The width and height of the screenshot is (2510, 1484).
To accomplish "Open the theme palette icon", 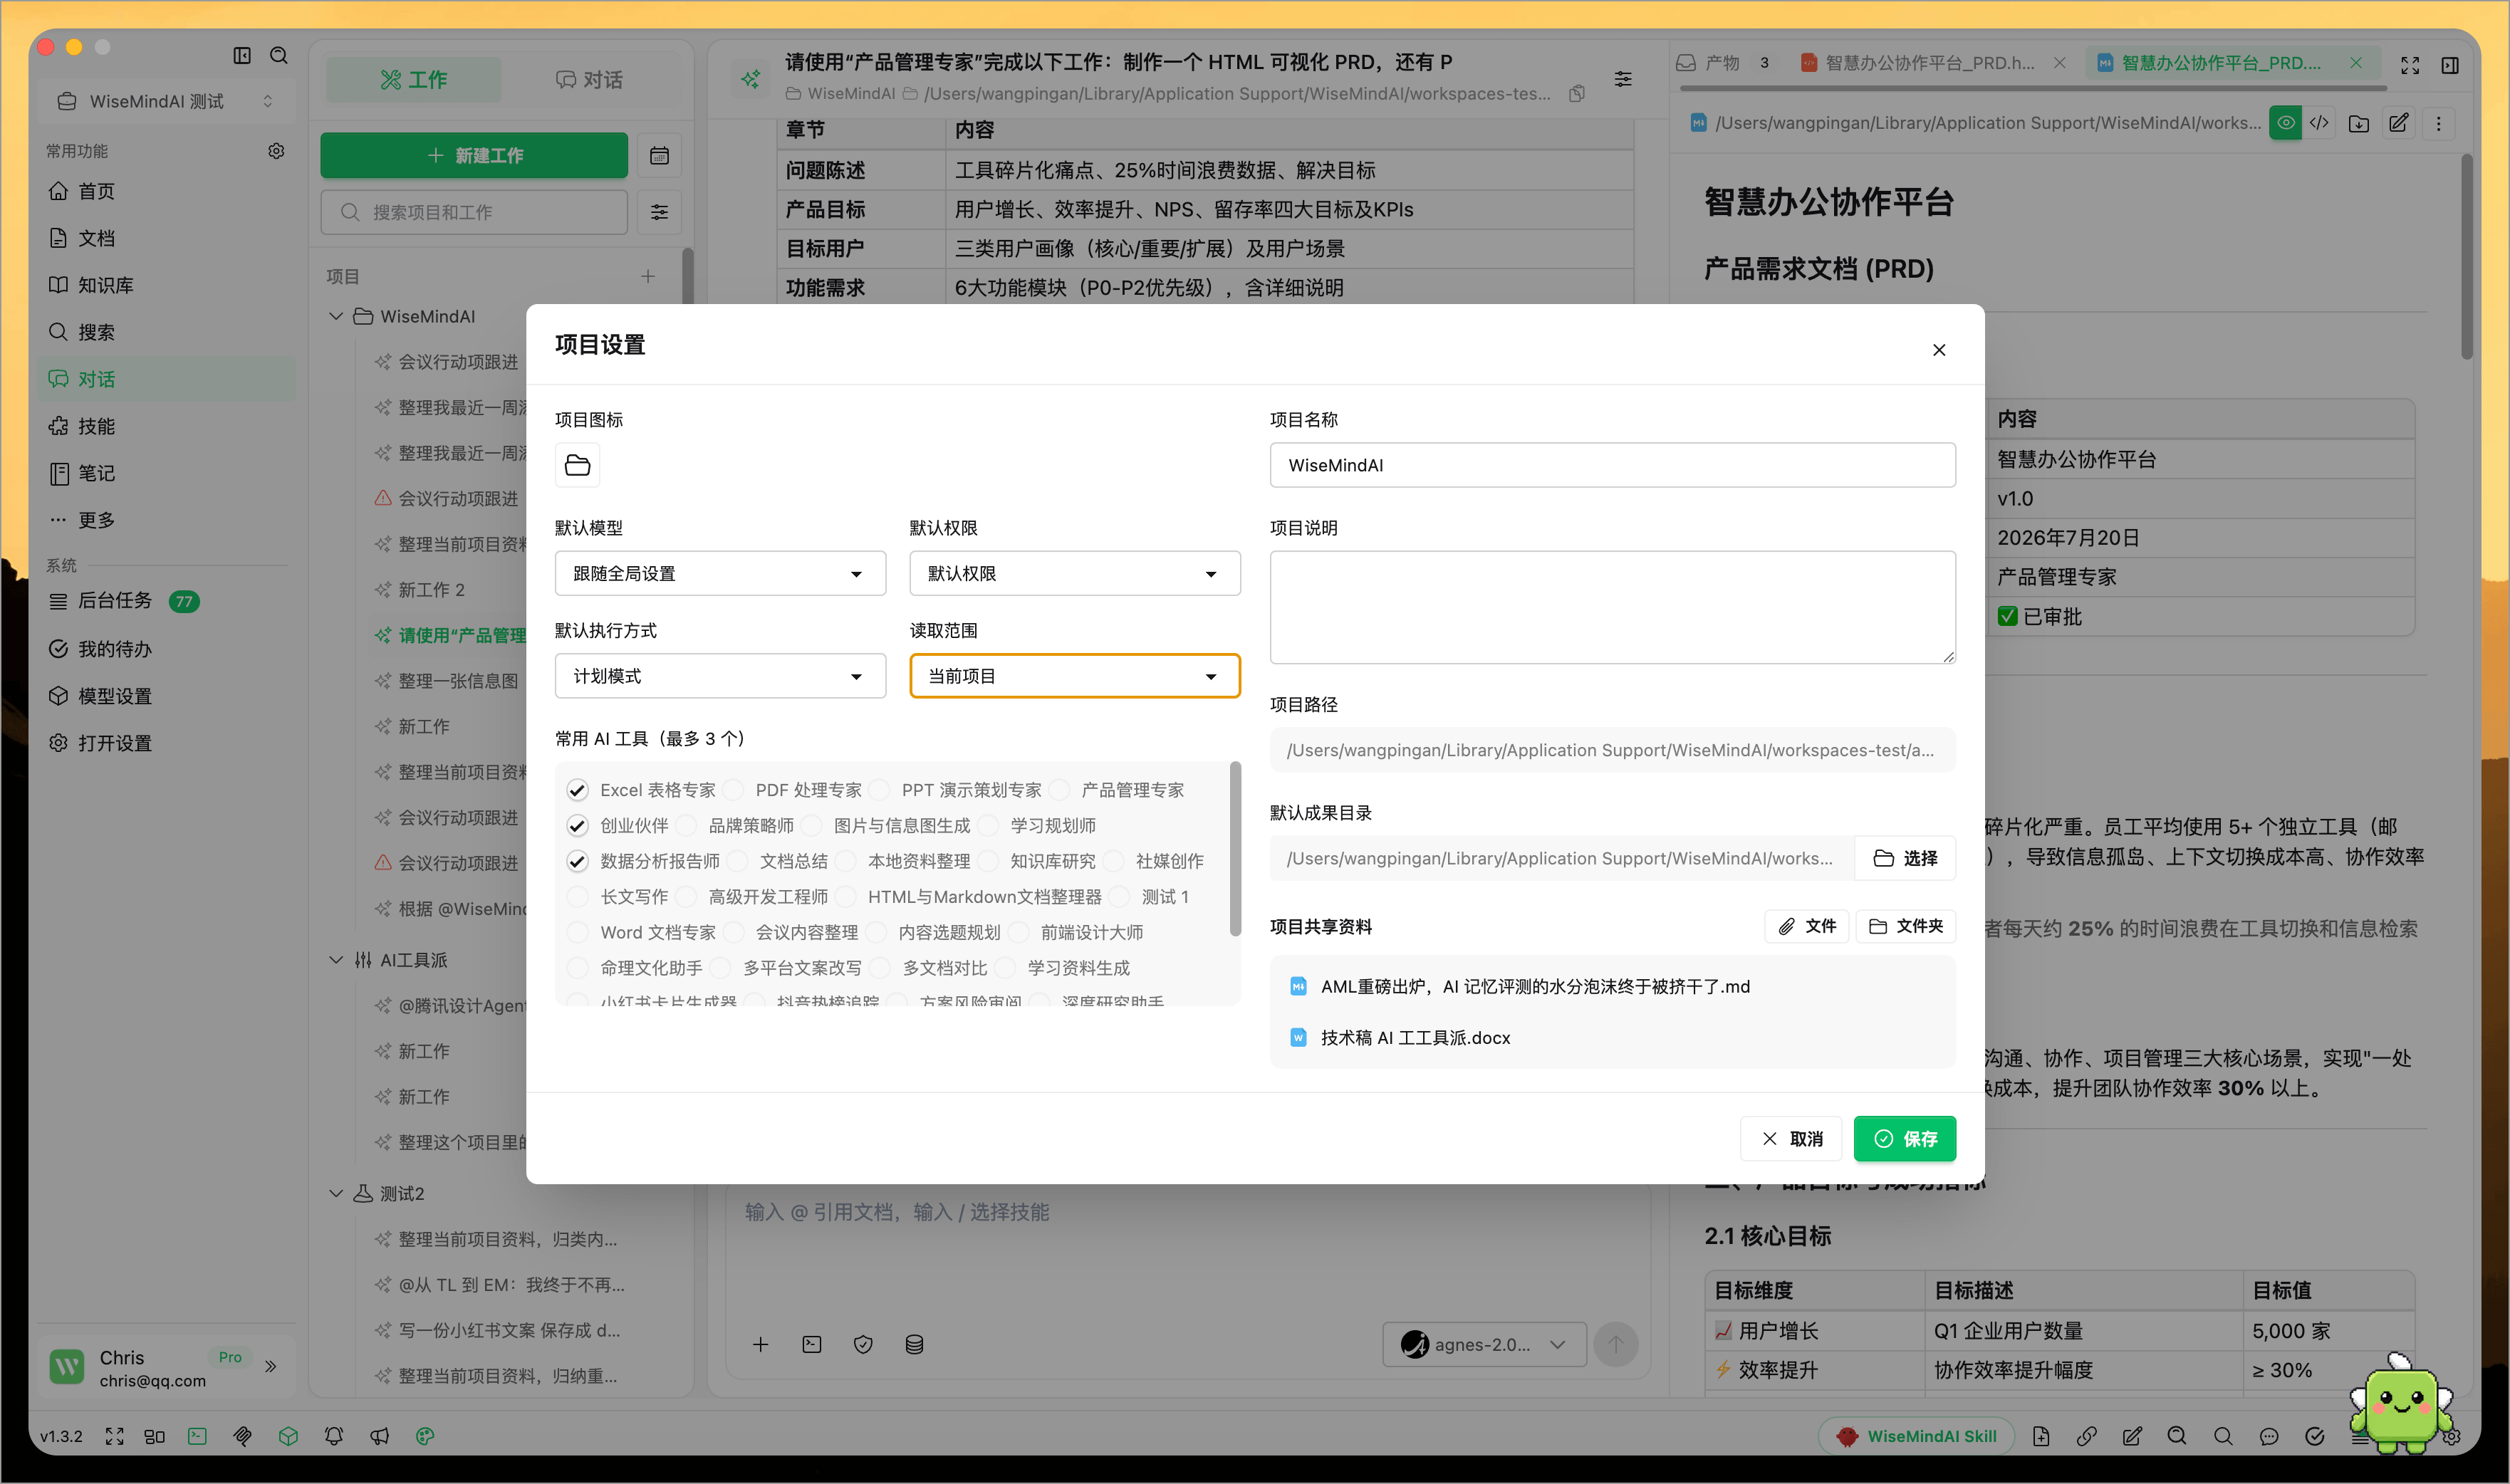I will click(x=425, y=1436).
